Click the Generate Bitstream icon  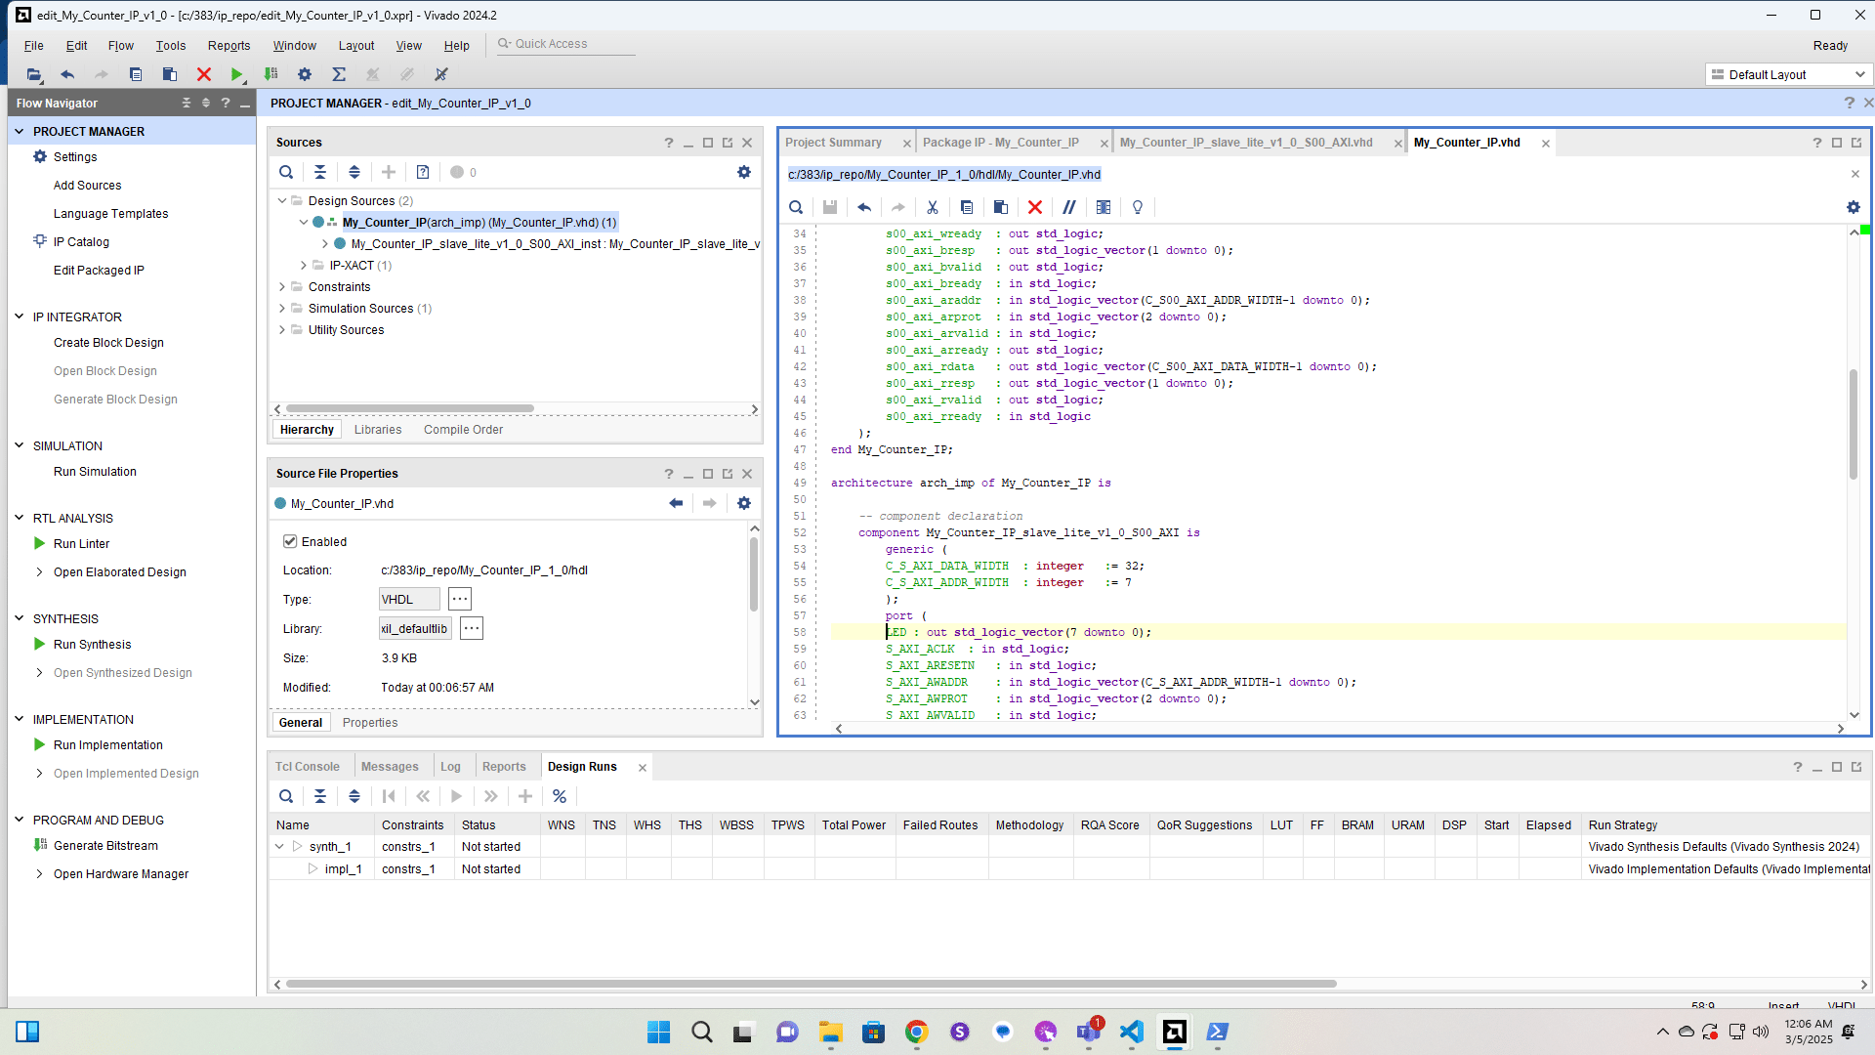[x=40, y=846]
